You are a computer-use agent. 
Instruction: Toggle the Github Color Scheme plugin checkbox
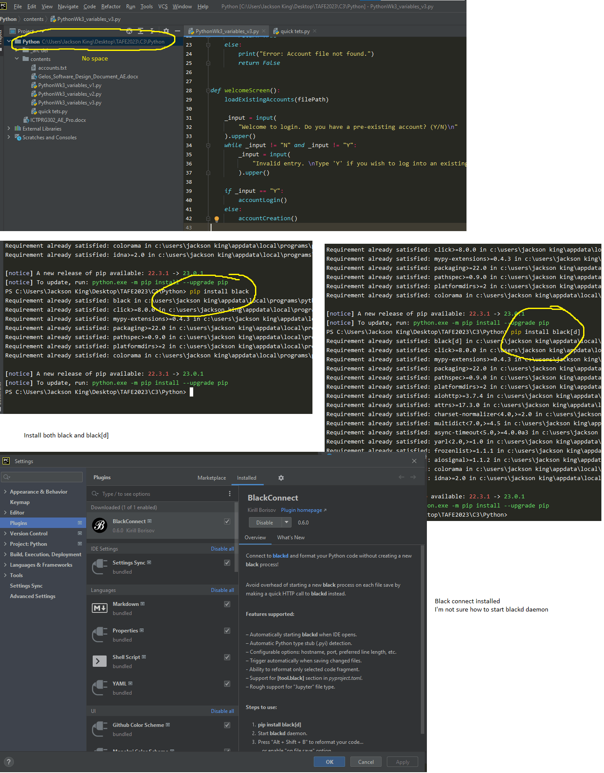click(227, 725)
